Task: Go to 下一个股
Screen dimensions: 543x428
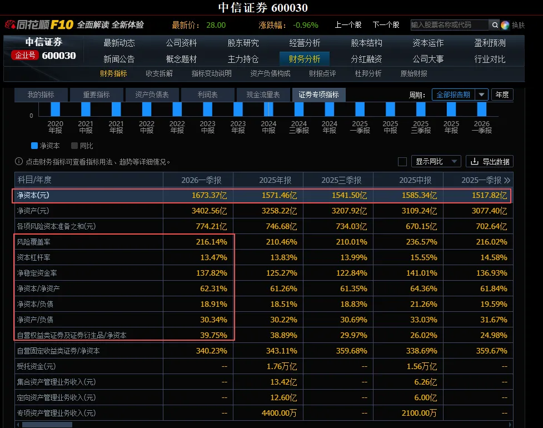Action: 386,25
